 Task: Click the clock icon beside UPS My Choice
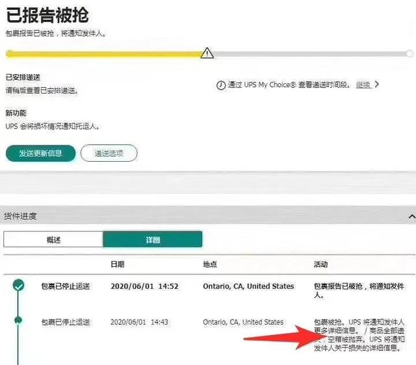coord(221,85)
